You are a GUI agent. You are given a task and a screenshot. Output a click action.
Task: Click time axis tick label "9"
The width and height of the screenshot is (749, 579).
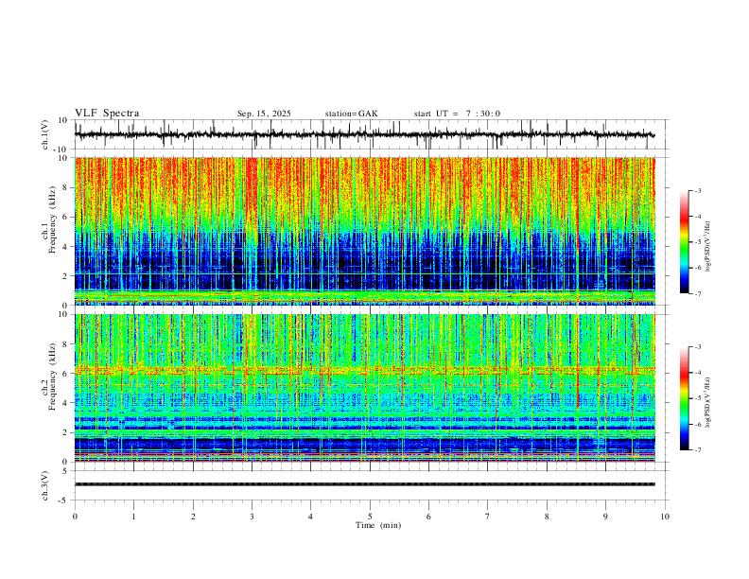[x=605, y=517]
